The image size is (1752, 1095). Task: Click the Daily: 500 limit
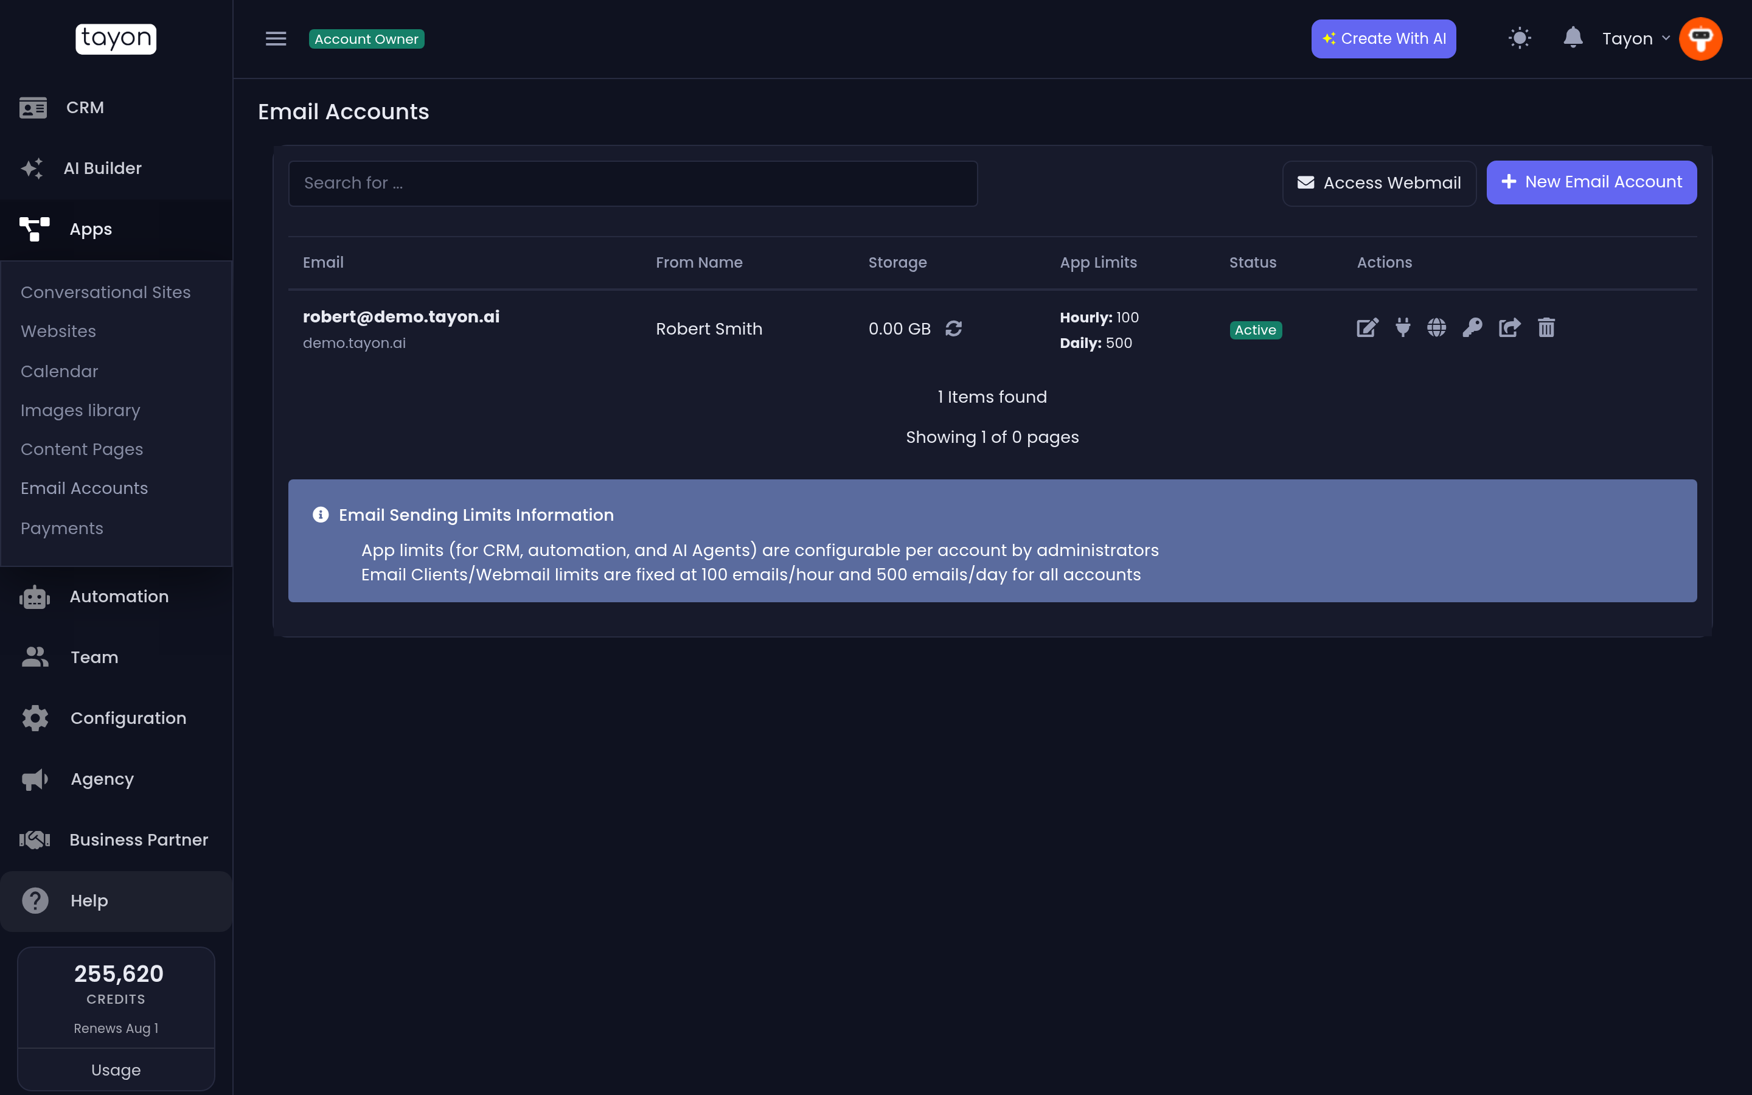pyautogui.click(x=1096, y=343)
